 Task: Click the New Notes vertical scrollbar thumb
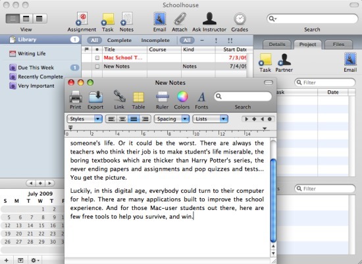pos(273,200)
